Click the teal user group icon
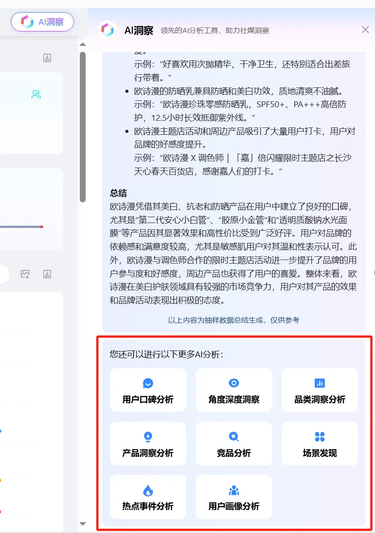This screenshot has width=375, height=533. click(x=36, y=94)
